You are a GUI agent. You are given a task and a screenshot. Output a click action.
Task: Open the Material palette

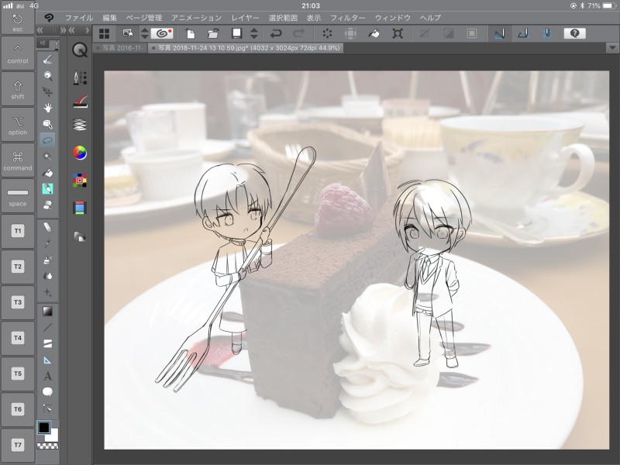[x=80, y=237]
